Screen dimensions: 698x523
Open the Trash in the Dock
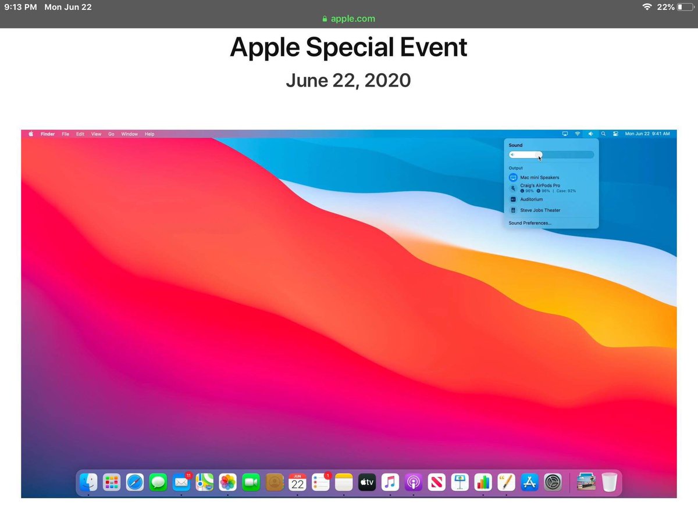pos(609,482)
